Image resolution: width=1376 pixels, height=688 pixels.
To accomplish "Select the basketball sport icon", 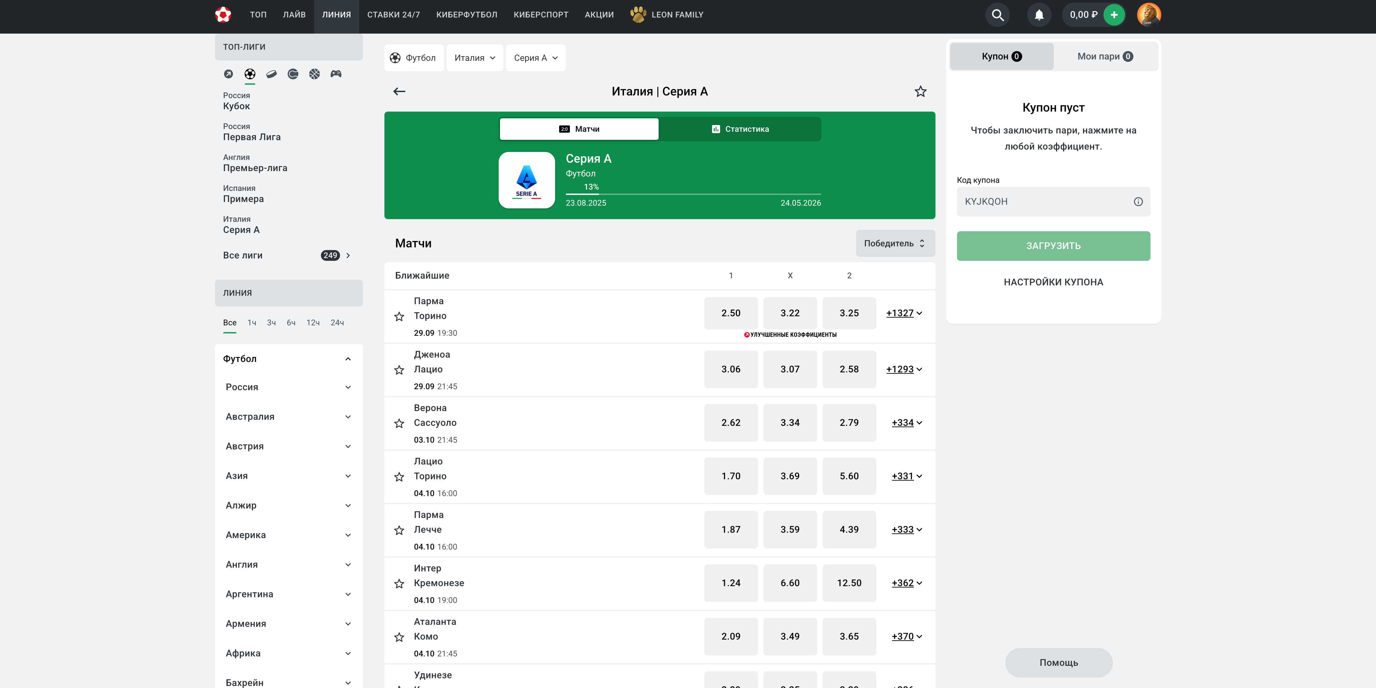I will coord(315,74).
